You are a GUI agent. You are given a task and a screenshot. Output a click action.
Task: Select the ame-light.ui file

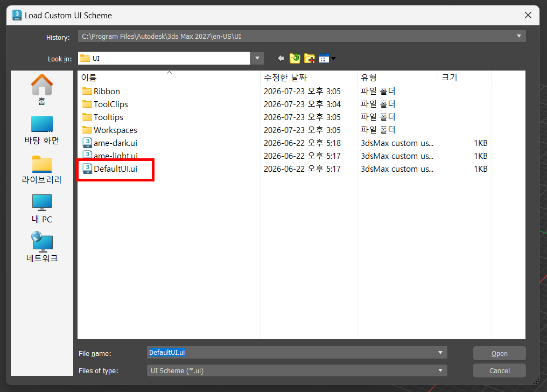pyautogui.click(x=110, y=155)
